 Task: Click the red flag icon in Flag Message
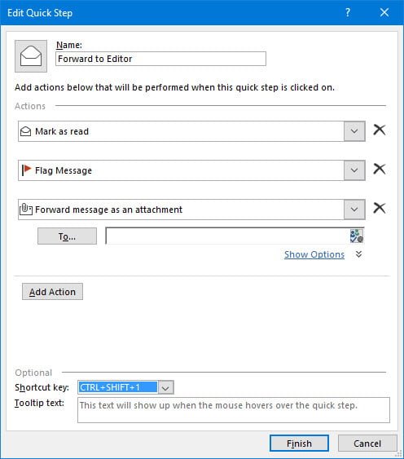tap(26, 170)
